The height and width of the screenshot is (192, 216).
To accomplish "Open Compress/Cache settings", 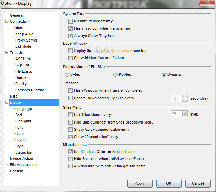I will pyautogui.click(x=29, y=90).
